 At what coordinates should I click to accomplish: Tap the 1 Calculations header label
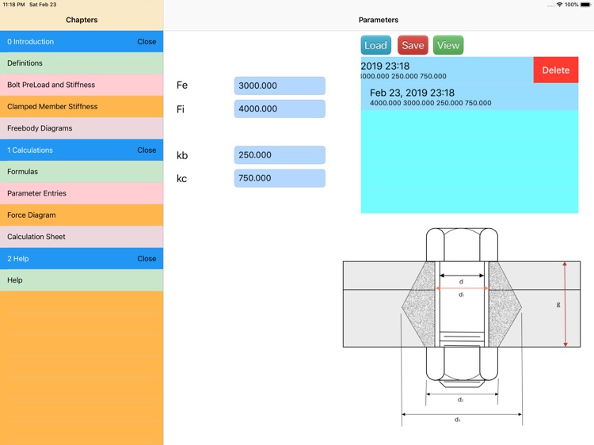tap(30, 150)
